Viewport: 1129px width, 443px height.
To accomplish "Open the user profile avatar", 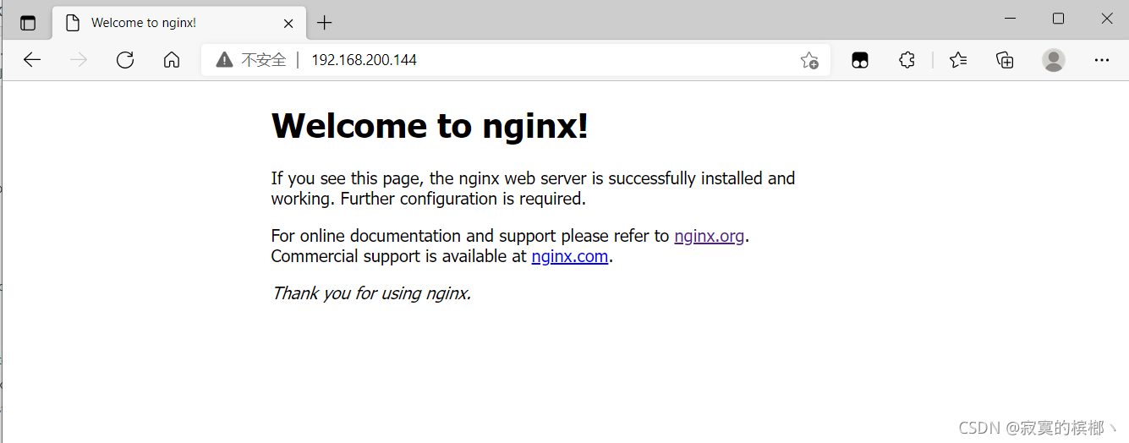I will click(x=1054, y=60).
